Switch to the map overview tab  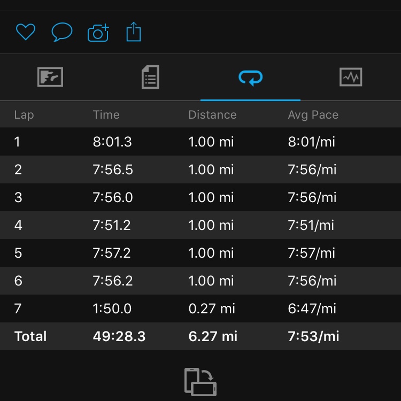point(50,78)
